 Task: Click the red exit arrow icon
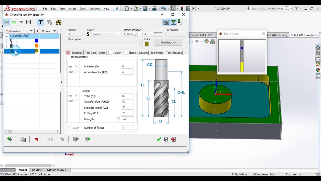(174, 139)
